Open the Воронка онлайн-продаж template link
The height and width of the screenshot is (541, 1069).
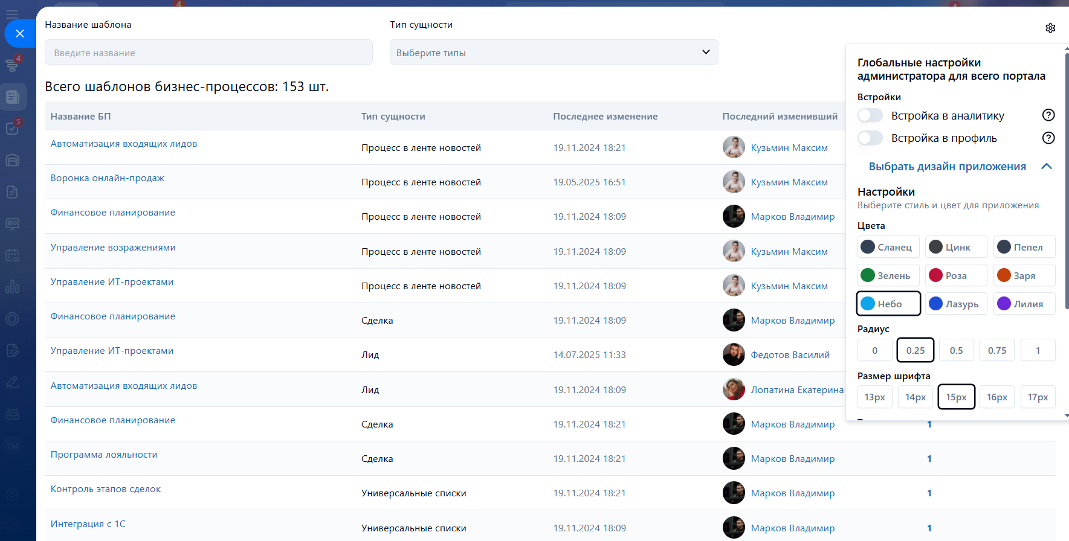coord(108,178)
